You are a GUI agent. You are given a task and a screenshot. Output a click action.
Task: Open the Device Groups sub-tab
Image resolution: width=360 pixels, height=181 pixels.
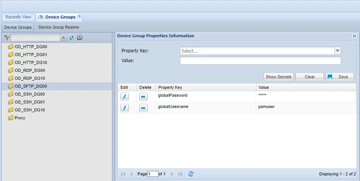pos(18,27)
